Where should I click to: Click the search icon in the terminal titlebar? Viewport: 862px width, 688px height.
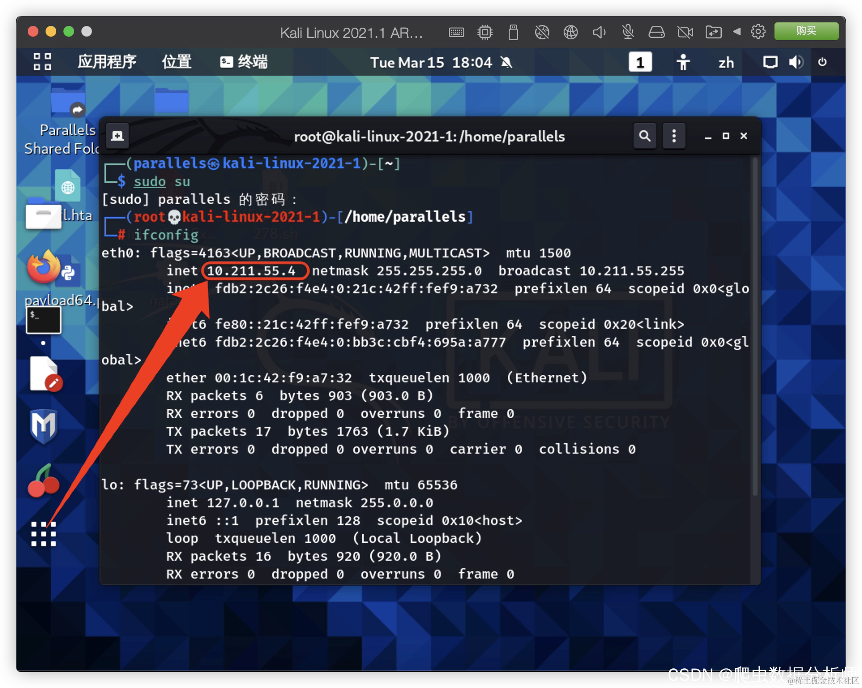coord(644,135)
